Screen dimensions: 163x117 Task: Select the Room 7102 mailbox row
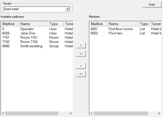[x=29, y=42]
